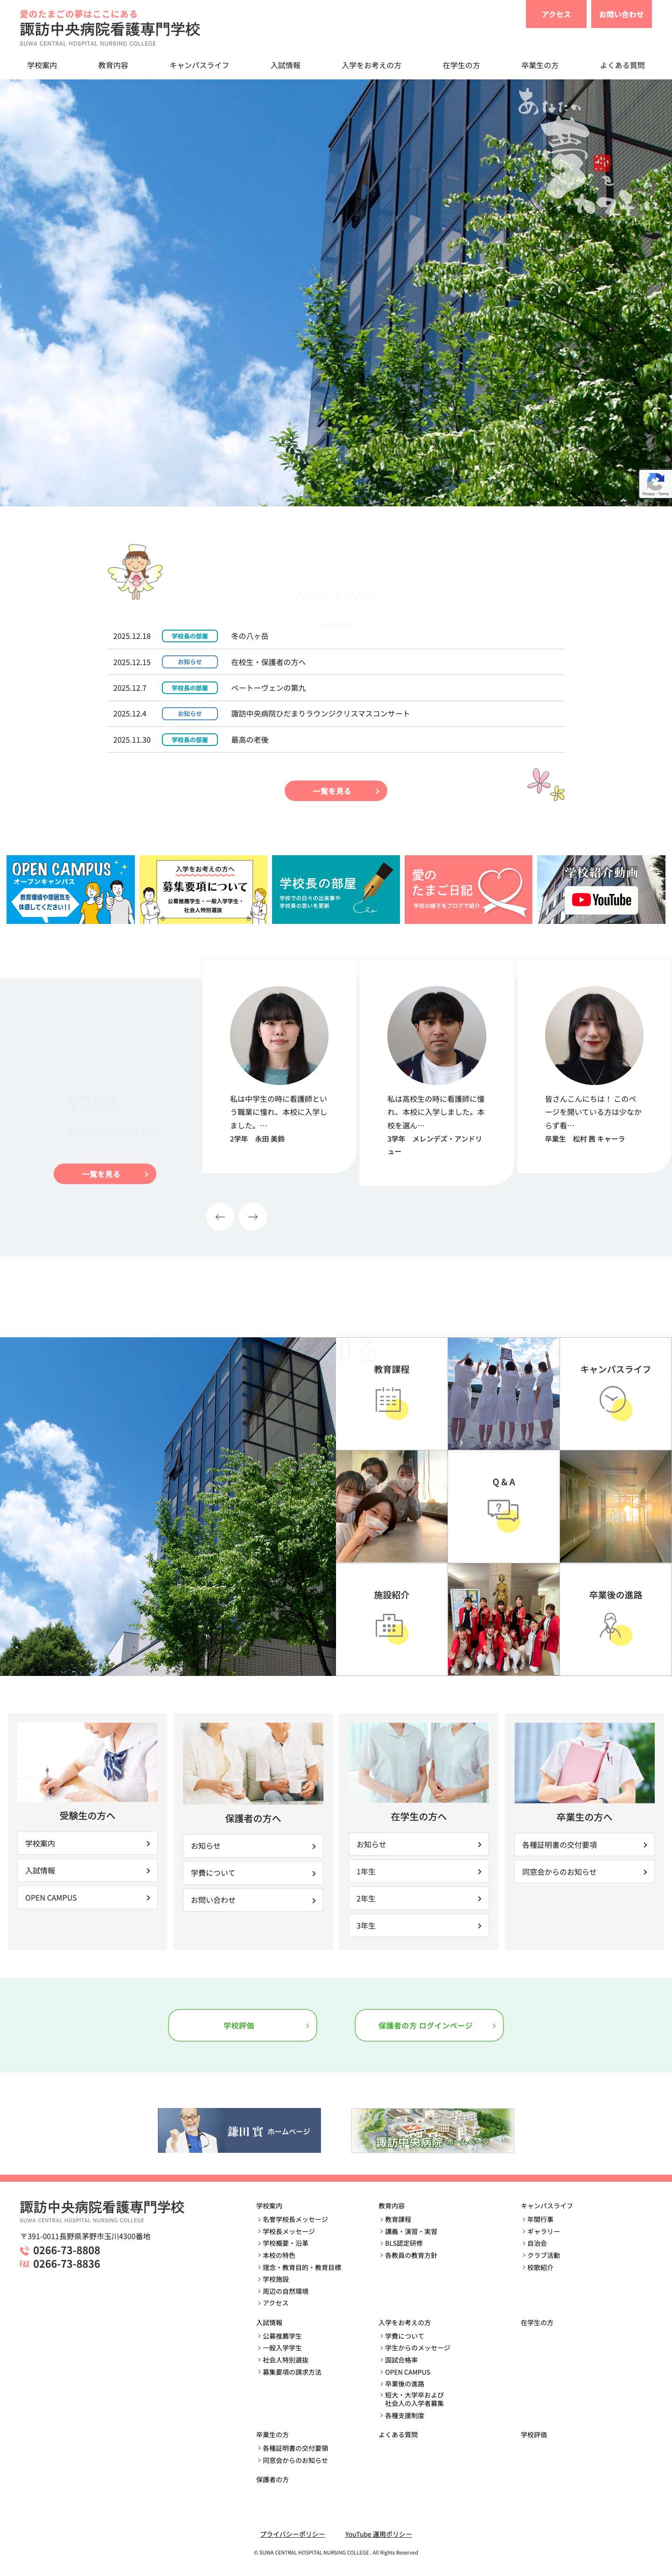Open footer link 年間行事
Viewport: 672px width, 2576px height.
click(540, 2219)
